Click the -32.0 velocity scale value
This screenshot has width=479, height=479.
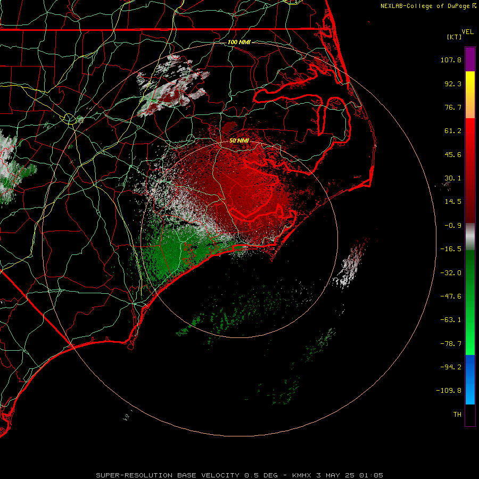tap(451, 273)
